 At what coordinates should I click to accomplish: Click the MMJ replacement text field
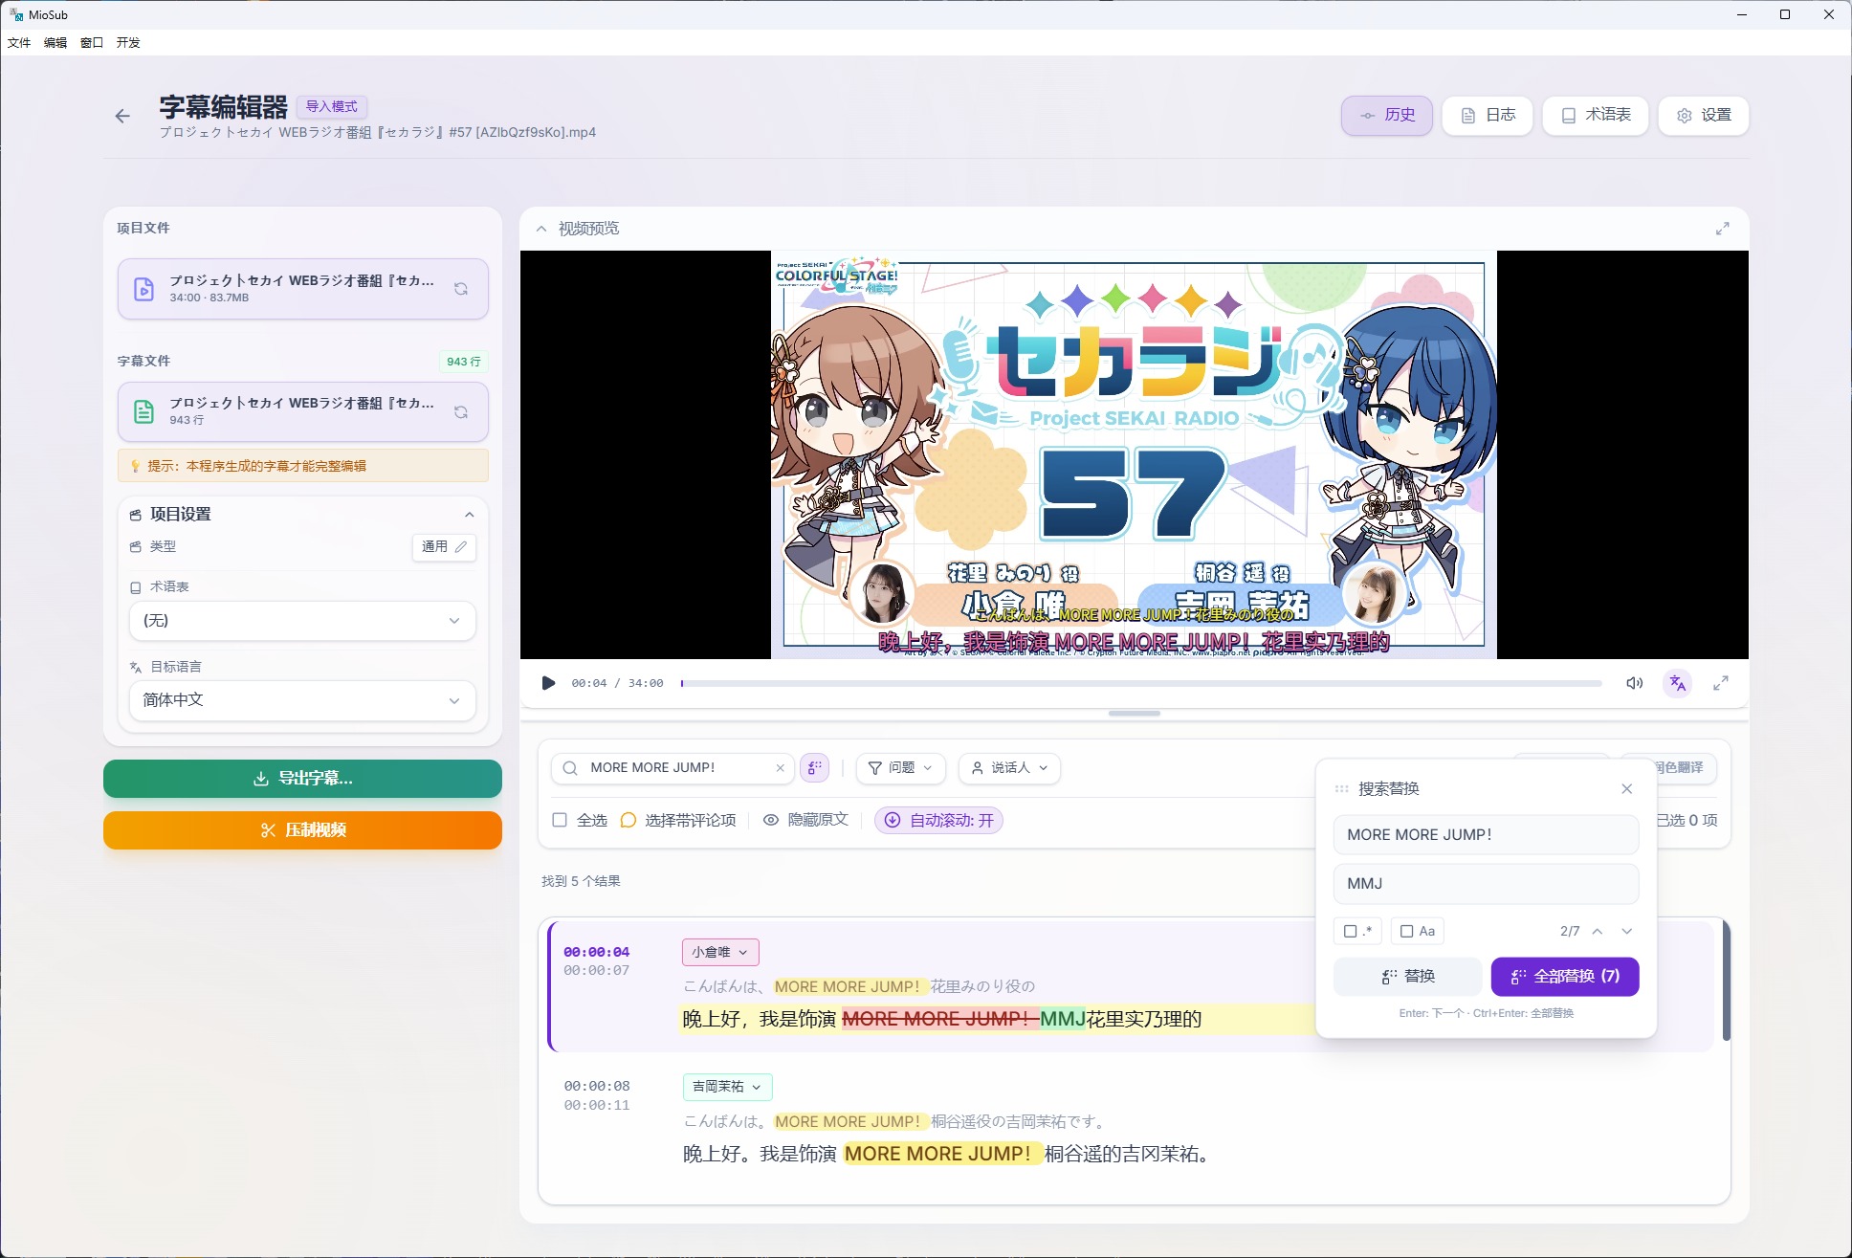tap(1485, 883)
